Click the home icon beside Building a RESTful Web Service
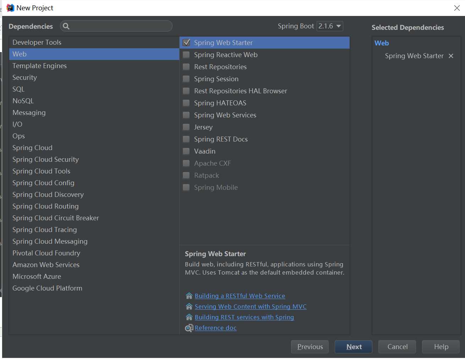The height and width of the screenshot is (359, 465). pyautogui.click(x=189, y=296)
